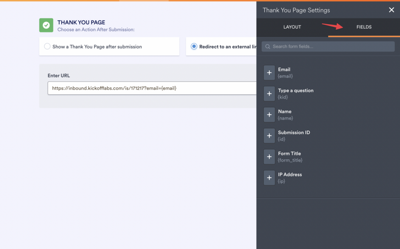Image resolution: width=400 pixels, height=249 pixels.
Task: Focus the Search form fields box
Action: click(x=328, y=47)
